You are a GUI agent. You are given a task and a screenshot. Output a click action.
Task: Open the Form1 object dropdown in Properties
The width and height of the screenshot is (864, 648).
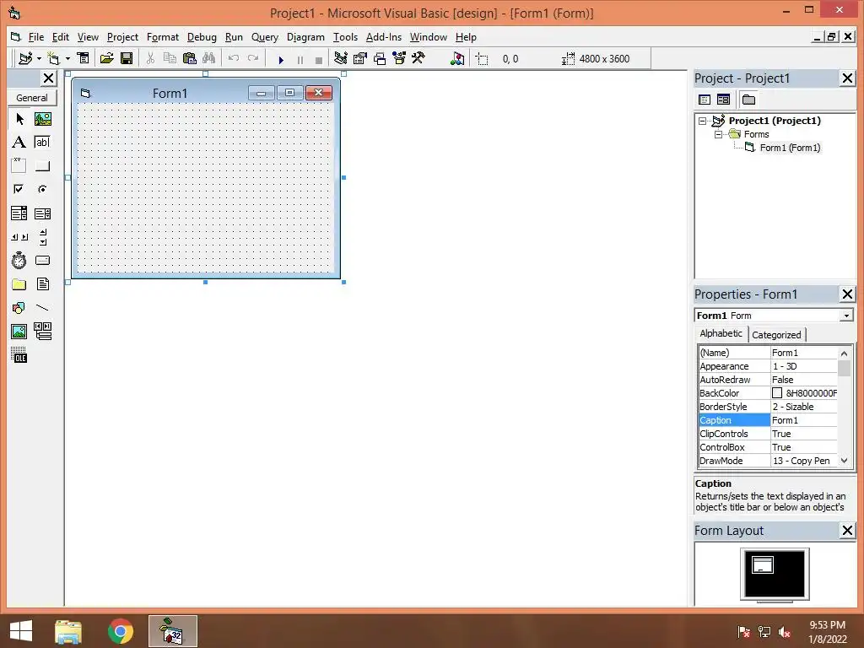(x=846, y=316)
